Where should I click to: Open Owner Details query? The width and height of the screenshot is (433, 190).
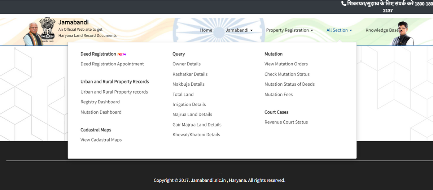point(187,64)
